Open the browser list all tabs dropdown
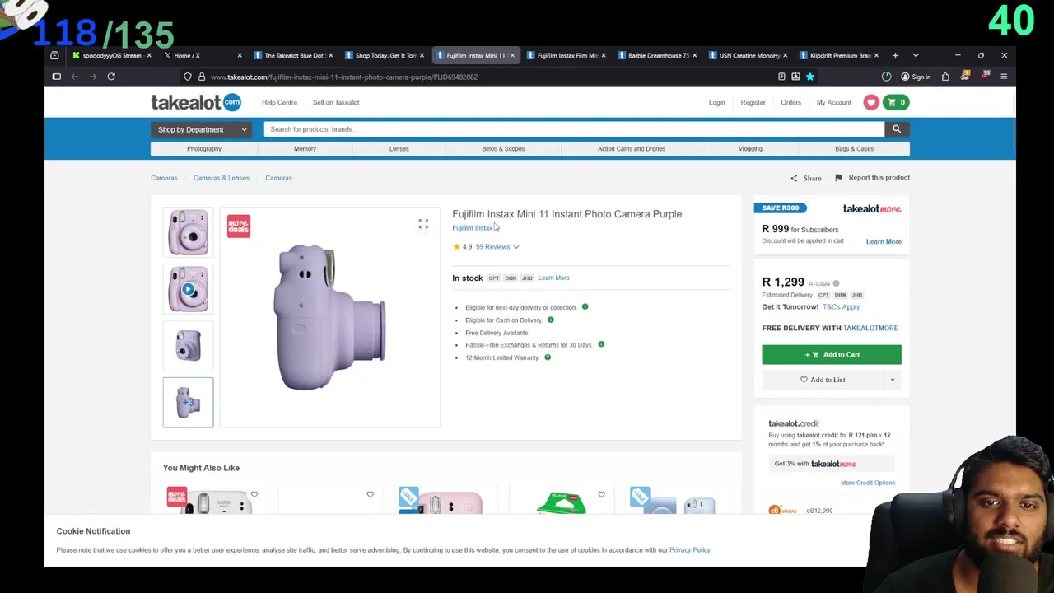This screenshot has width=1054, height=593. 916,55
